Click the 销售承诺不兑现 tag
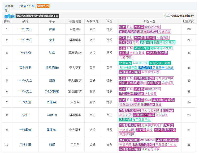The image size is (199, 154). pos(164,42)
